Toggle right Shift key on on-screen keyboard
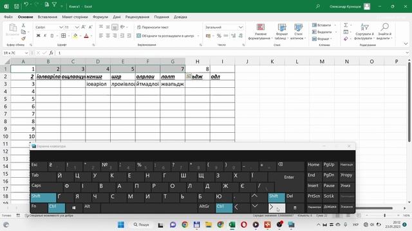The height and width of the screenshot is (231, 412). pos(276,197)
